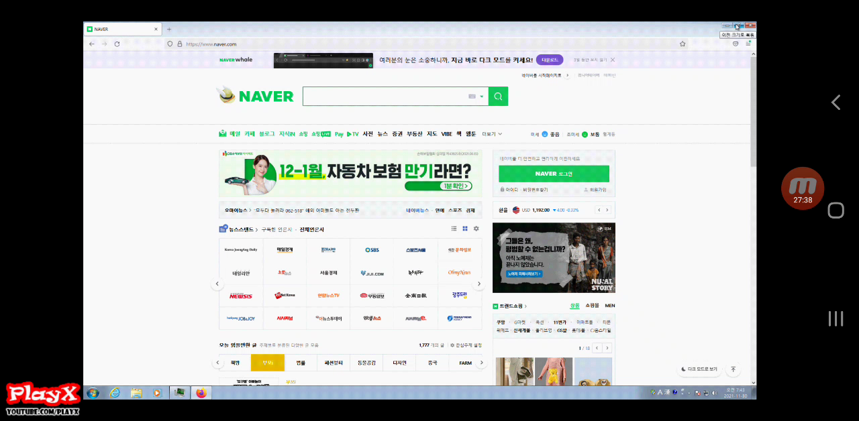Open newsstand settings gear icon
859x421 pixels.
coord(476,229)
